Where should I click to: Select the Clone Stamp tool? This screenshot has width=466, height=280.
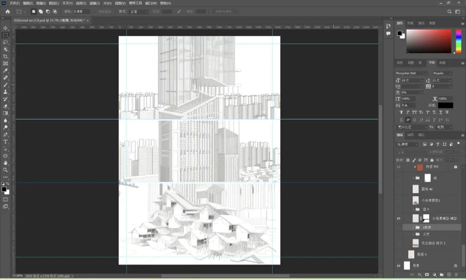[x=5, y=92]
